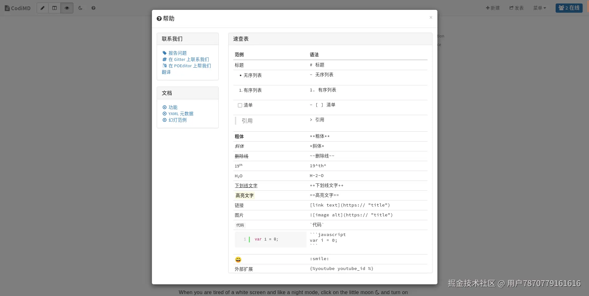Click the dot-circle icon beside YAML 元数据
589x296 pixels.
tap(164, 114)
